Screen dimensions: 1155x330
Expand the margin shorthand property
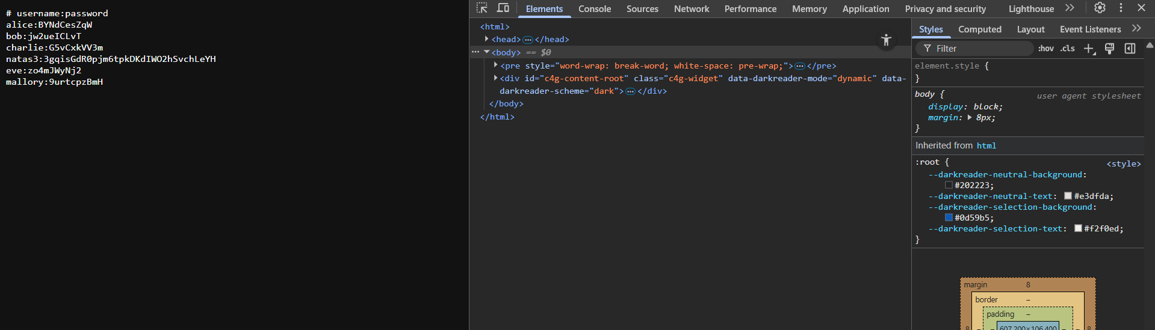[x=970, y=118]
